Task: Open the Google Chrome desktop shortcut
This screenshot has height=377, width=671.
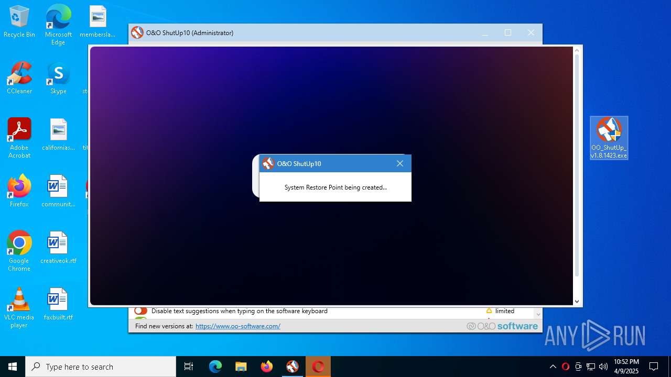Action: (x=19, y=251)
